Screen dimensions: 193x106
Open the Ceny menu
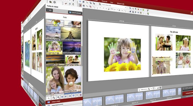[112, 2]
